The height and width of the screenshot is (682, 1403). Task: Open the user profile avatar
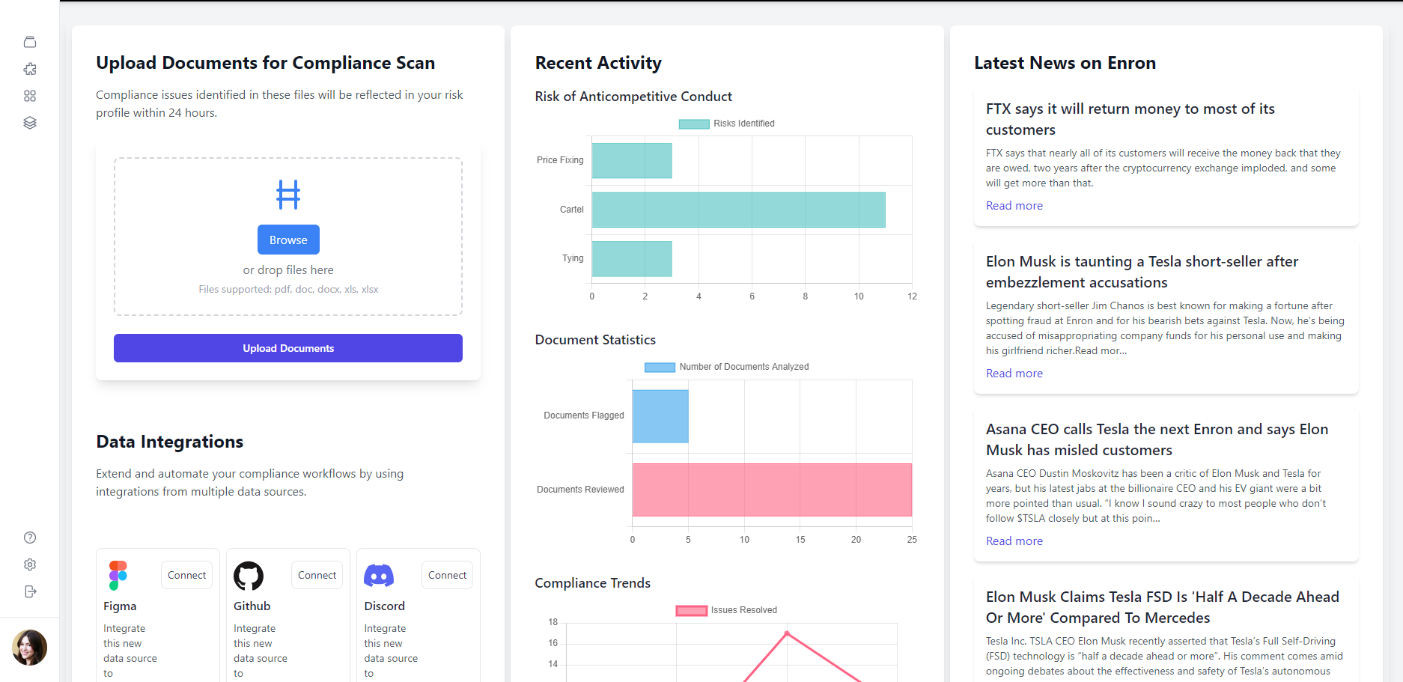click(30, 648)
